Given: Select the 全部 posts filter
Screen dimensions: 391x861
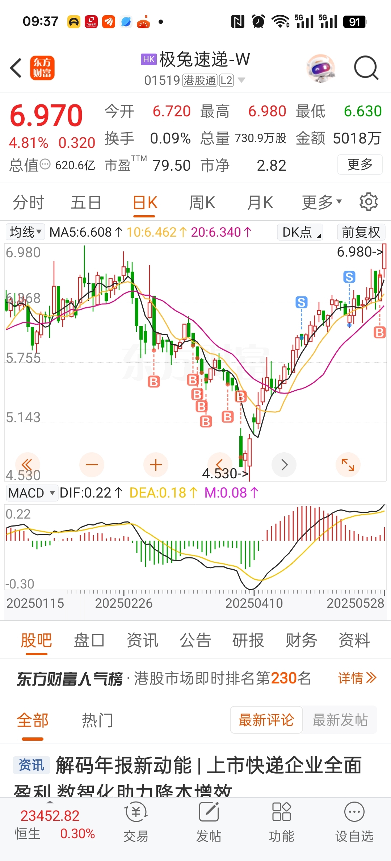Looking at the screenshot, I should pyautogui.click(x=33, y=720).
